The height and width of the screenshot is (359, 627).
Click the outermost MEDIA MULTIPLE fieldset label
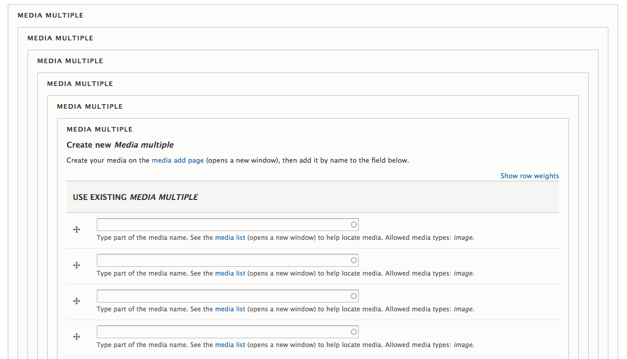coord(50,15)
